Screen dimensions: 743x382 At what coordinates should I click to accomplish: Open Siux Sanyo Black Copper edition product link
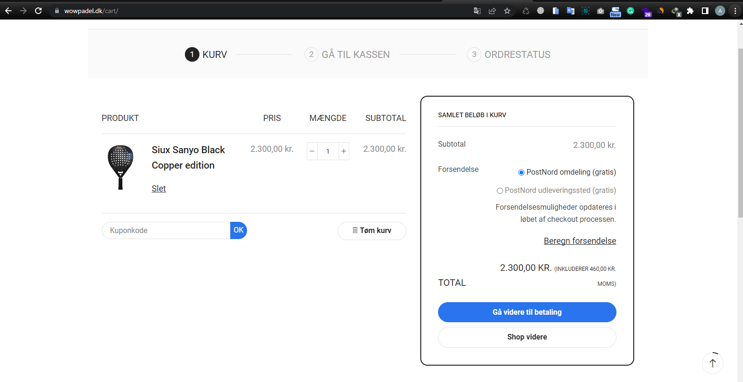click(x=188, y=157)
